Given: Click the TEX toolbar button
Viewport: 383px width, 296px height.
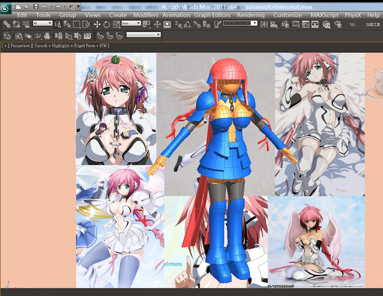Looking at the screenshot, I should point(352,25).
